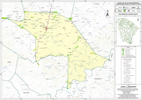Viewport: 142px width, 100px height.
Task: Click the small north arrow in the Ceará inset map
Action: pos(138,19)
